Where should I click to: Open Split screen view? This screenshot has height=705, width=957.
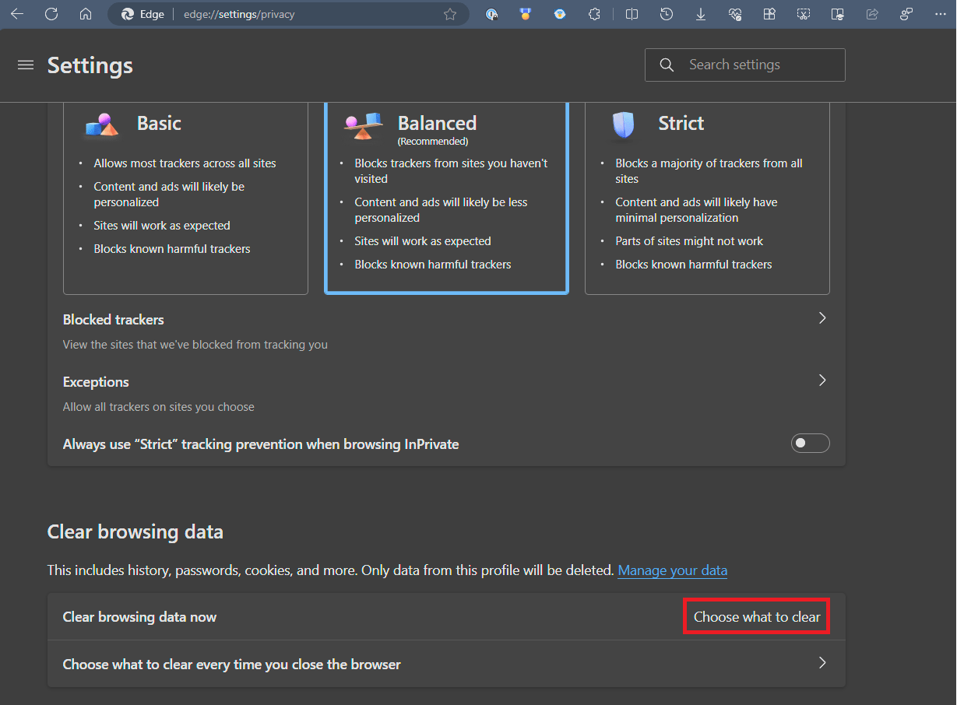632,14
